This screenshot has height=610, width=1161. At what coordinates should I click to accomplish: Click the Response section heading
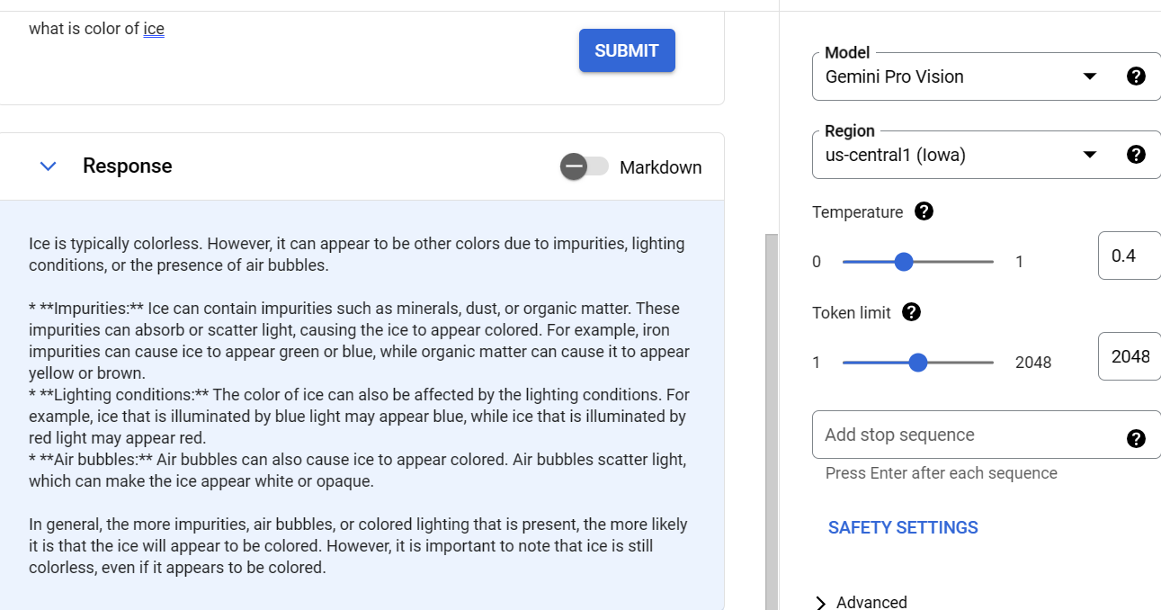pyautogui.click(x=127, y=166)
